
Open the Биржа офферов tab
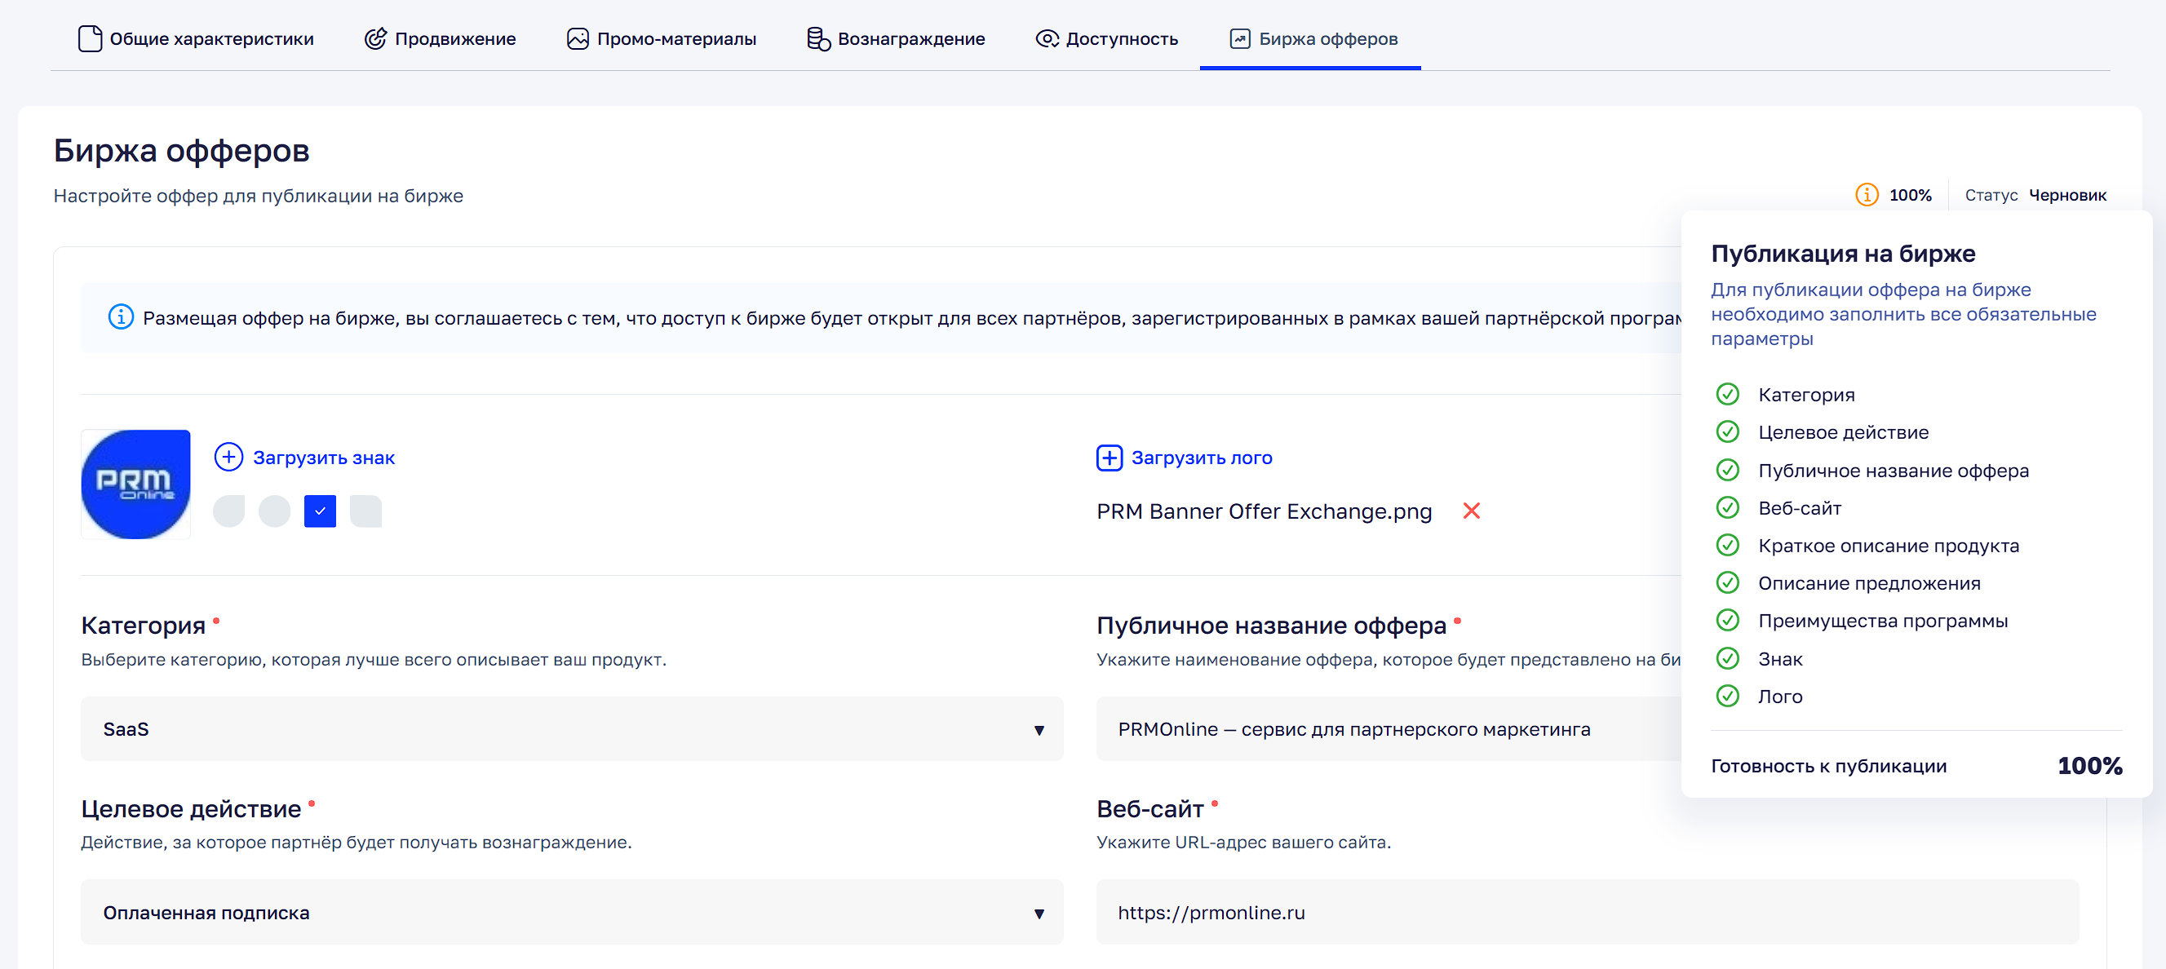pos(1327,38)
